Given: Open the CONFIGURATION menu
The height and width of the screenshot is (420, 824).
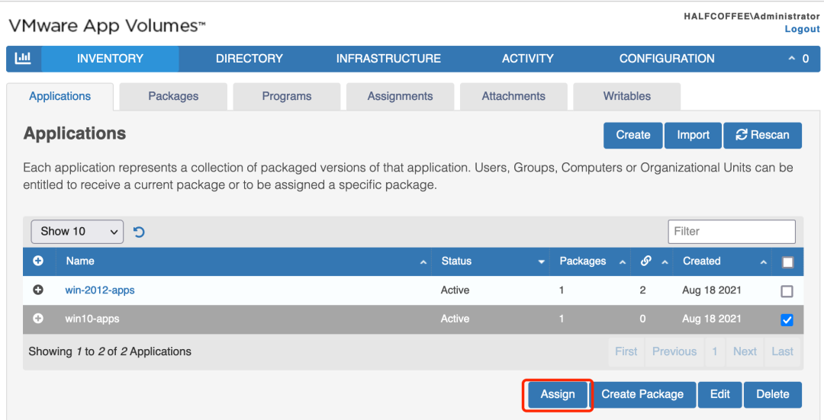Looking at the screenshot, I should 667,59.
